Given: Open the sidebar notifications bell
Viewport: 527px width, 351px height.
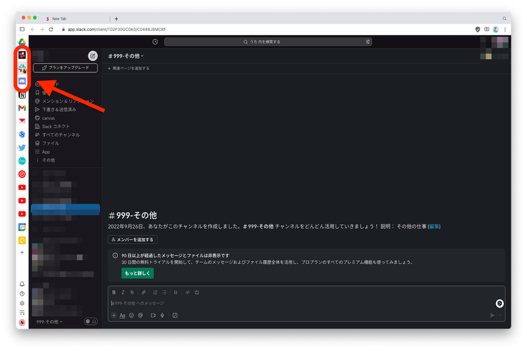Looking at the screenshot, I should coord(22,284).
